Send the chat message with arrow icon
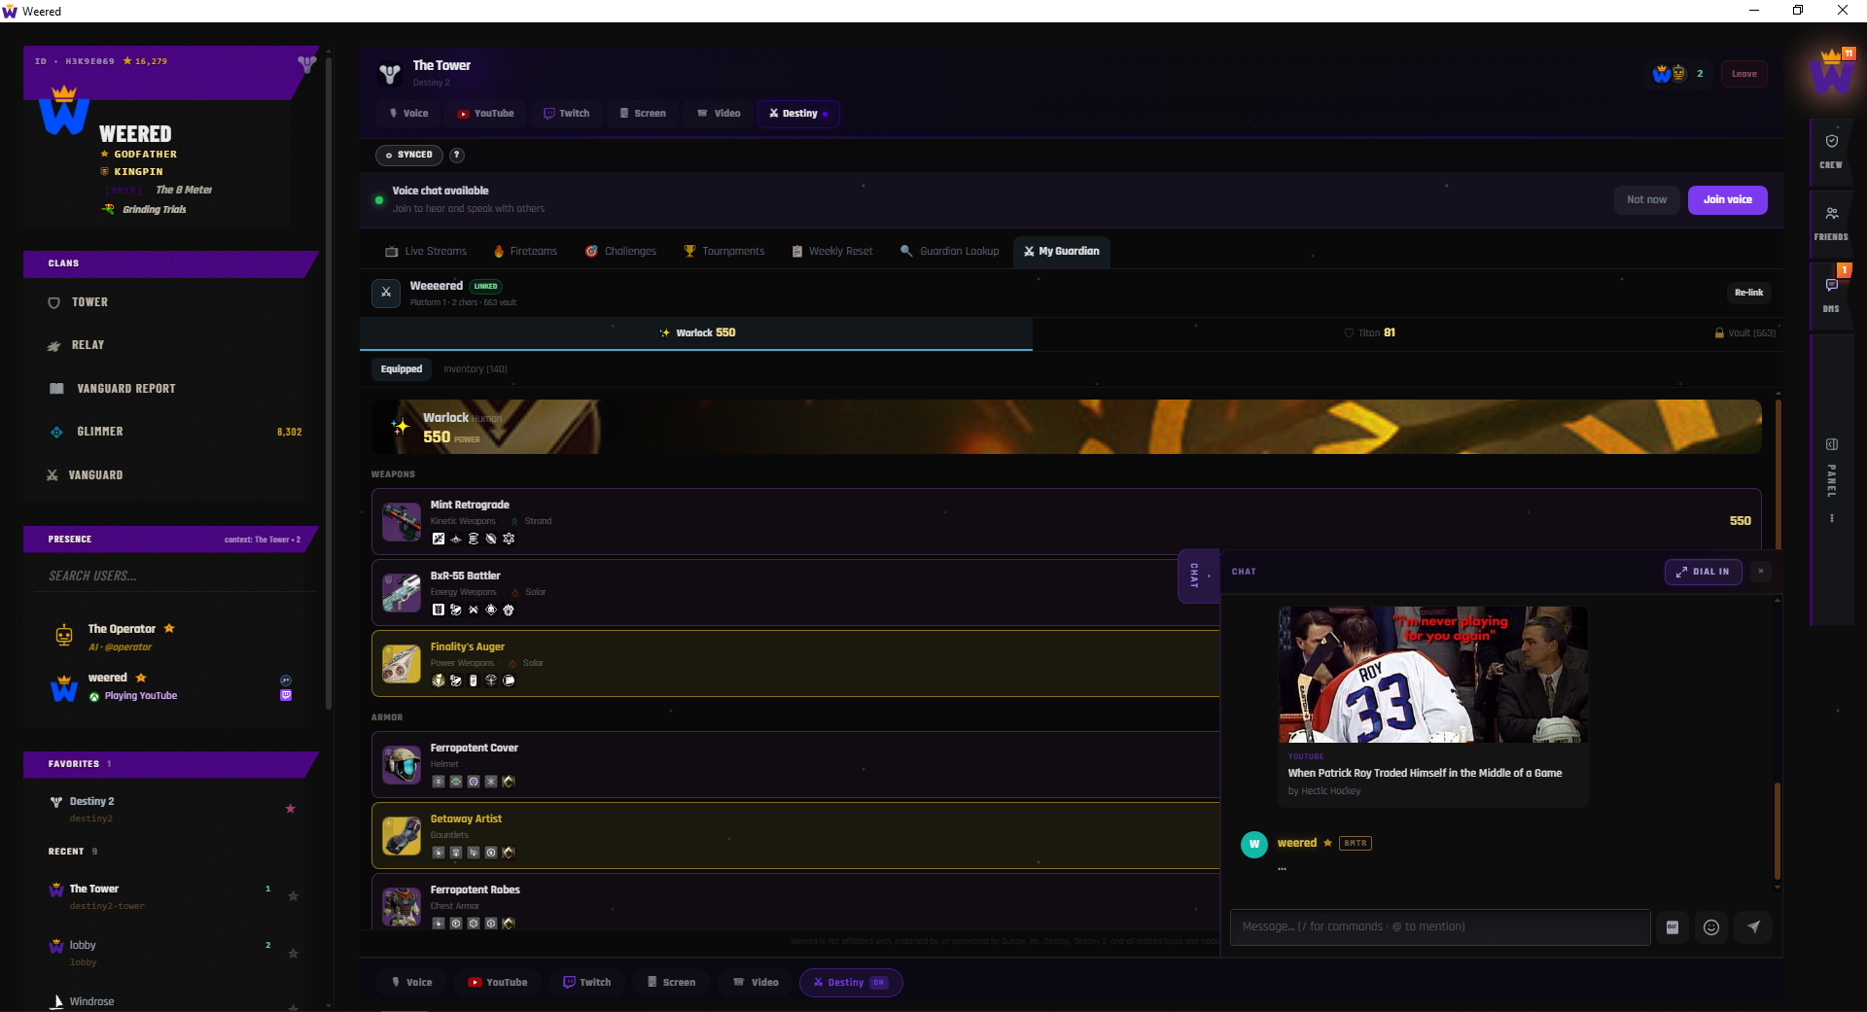The width and height of the screenshot is (1867, 1012). (1753, 927)
